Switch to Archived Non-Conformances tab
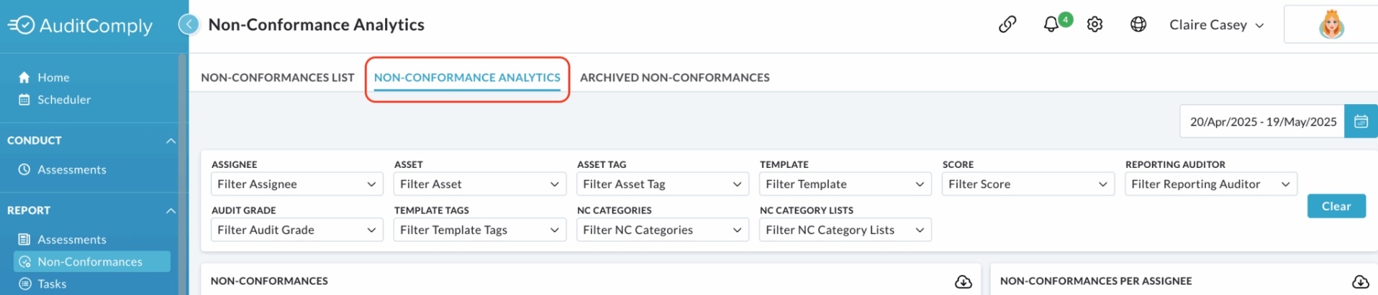The image size is (1378, 295). [x=675, y=78]
